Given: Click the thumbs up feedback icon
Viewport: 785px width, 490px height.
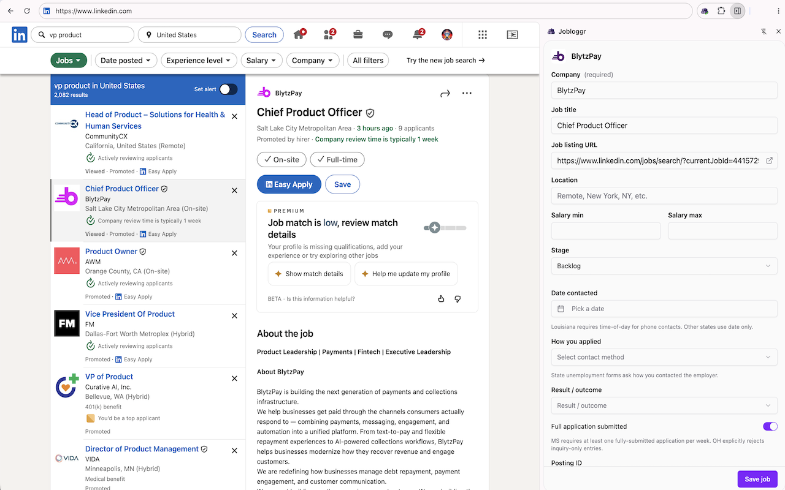Looking at the screenshot, I should click(441, 299).
